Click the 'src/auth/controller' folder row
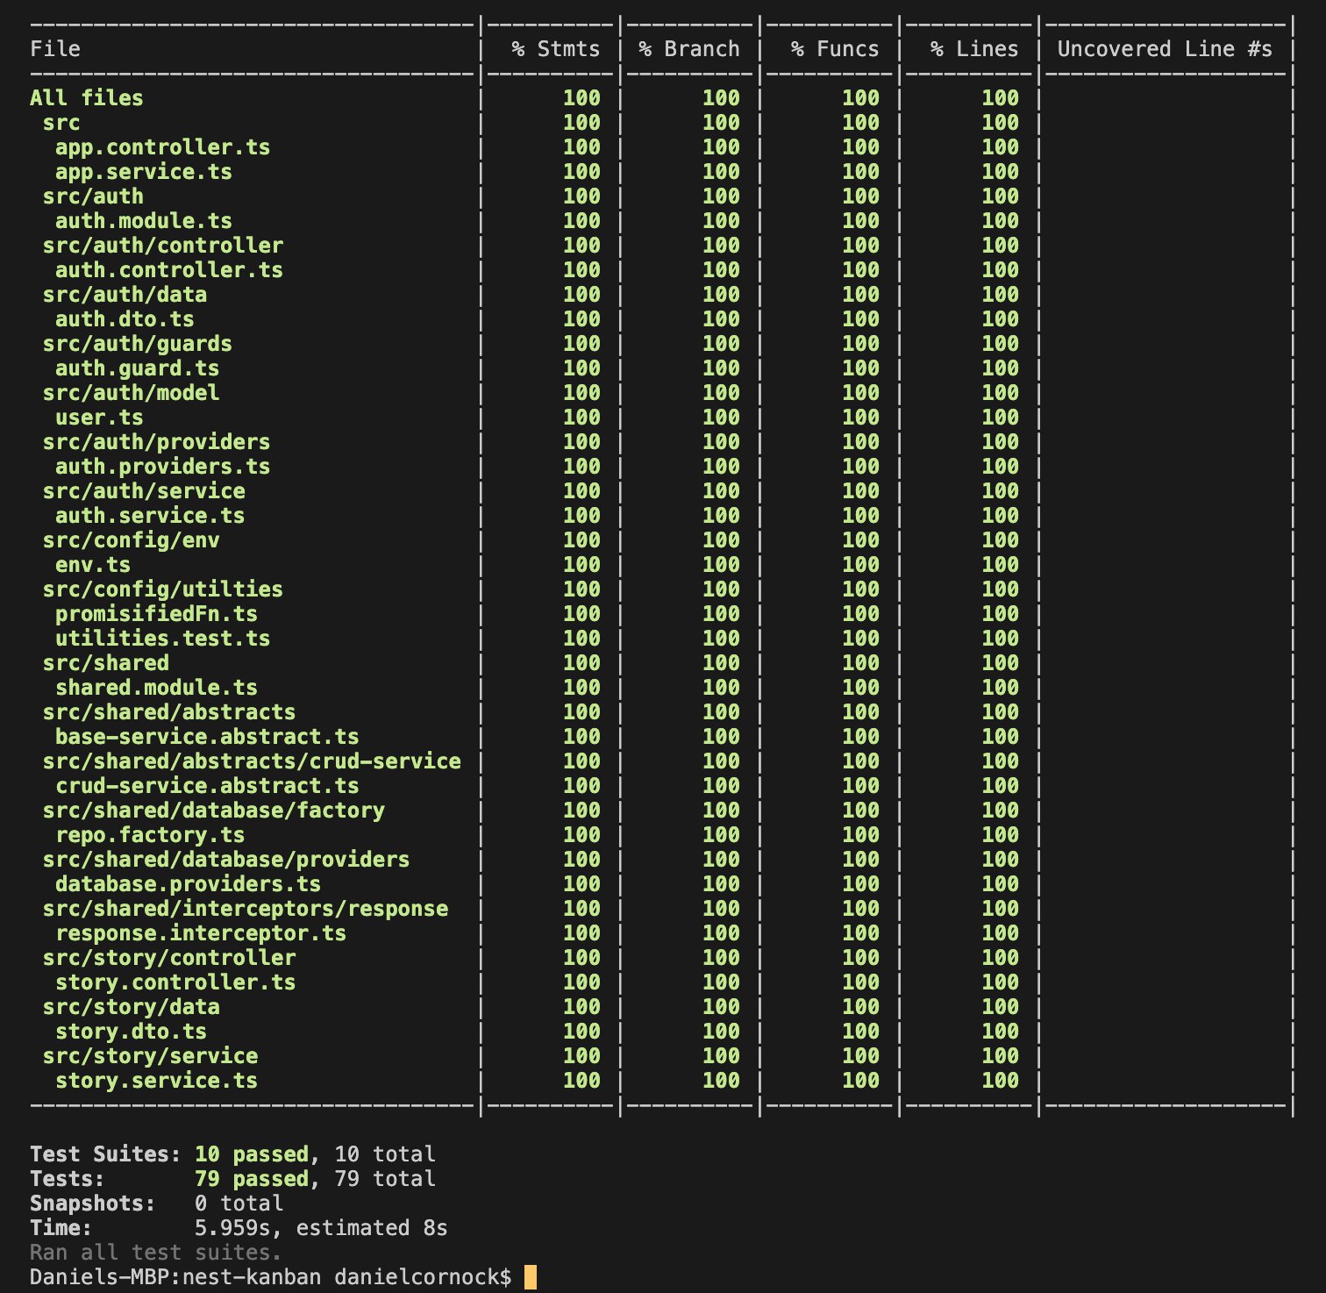Viewport: 1326px width, 1293px height. (x=163, y=245)
